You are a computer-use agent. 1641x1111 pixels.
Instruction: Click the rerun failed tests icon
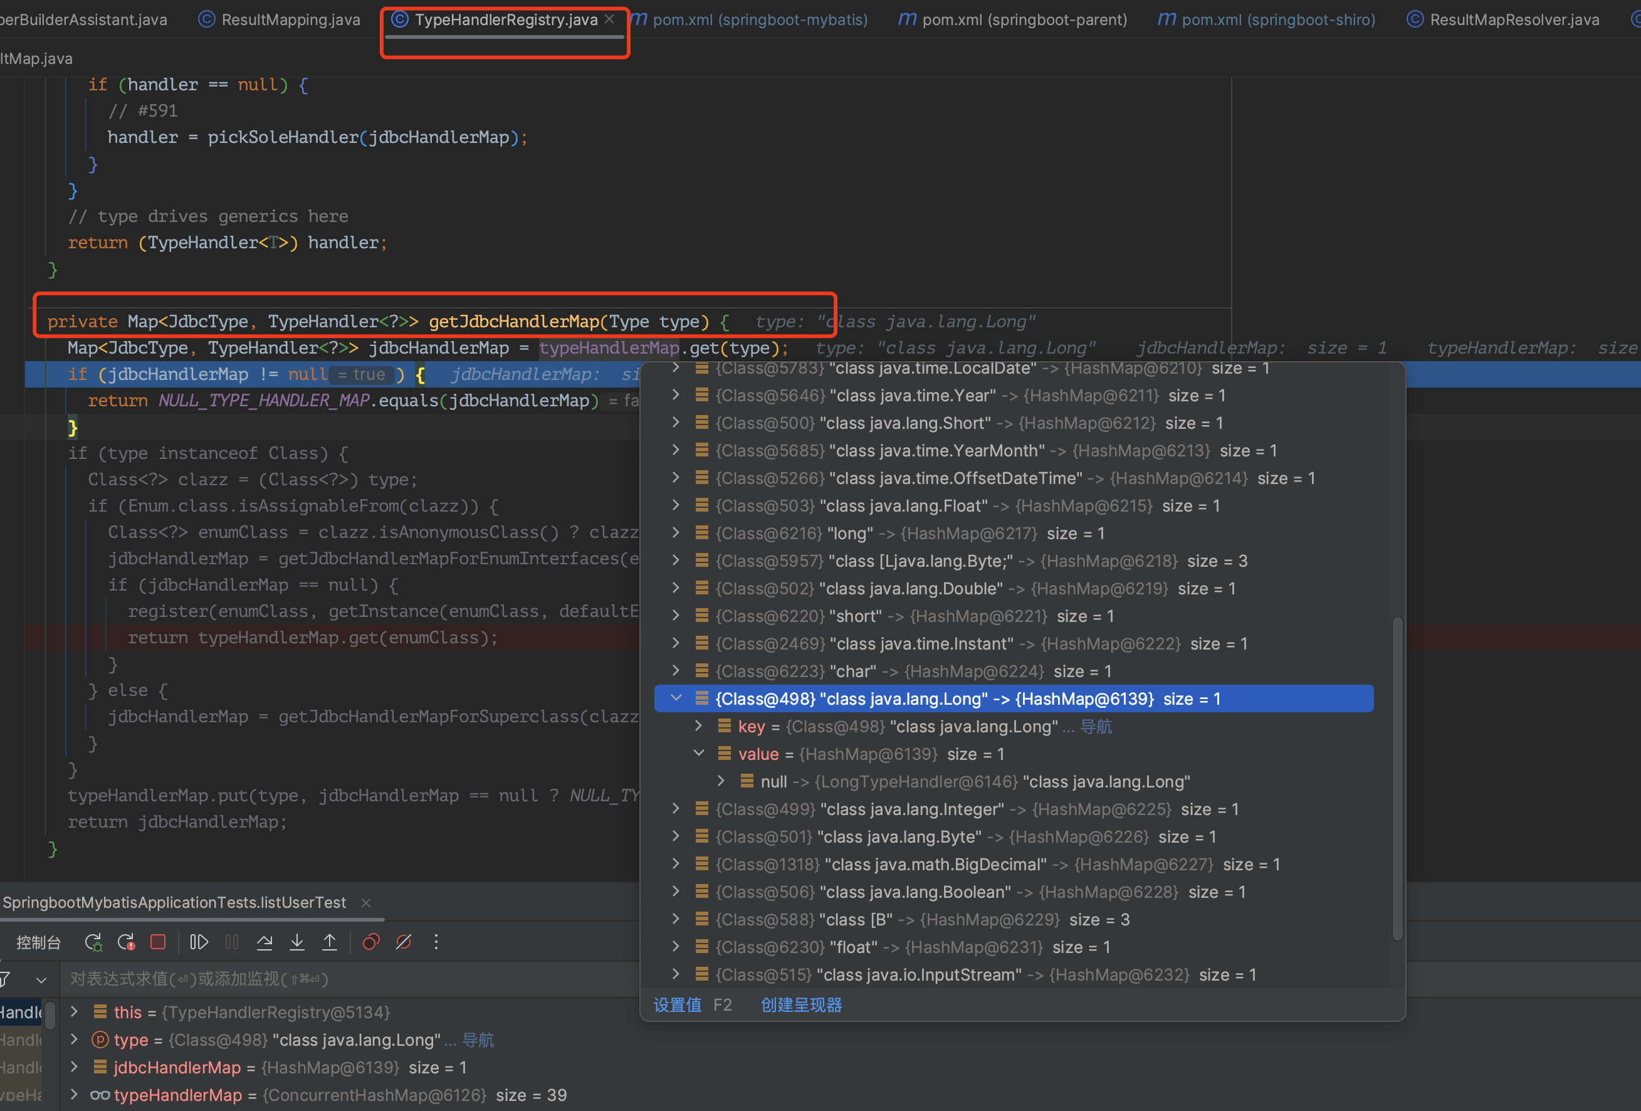tap(127, 942)
